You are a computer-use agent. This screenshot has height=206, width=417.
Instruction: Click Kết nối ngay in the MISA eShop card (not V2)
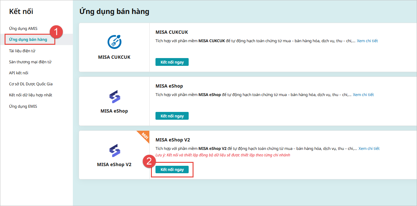coord(172,116)
